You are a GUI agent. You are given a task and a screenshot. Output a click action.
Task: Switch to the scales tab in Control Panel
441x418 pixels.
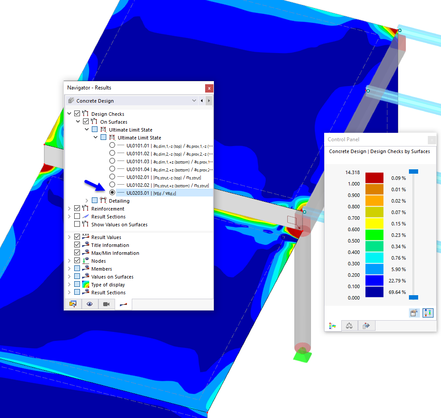point(349,325)
